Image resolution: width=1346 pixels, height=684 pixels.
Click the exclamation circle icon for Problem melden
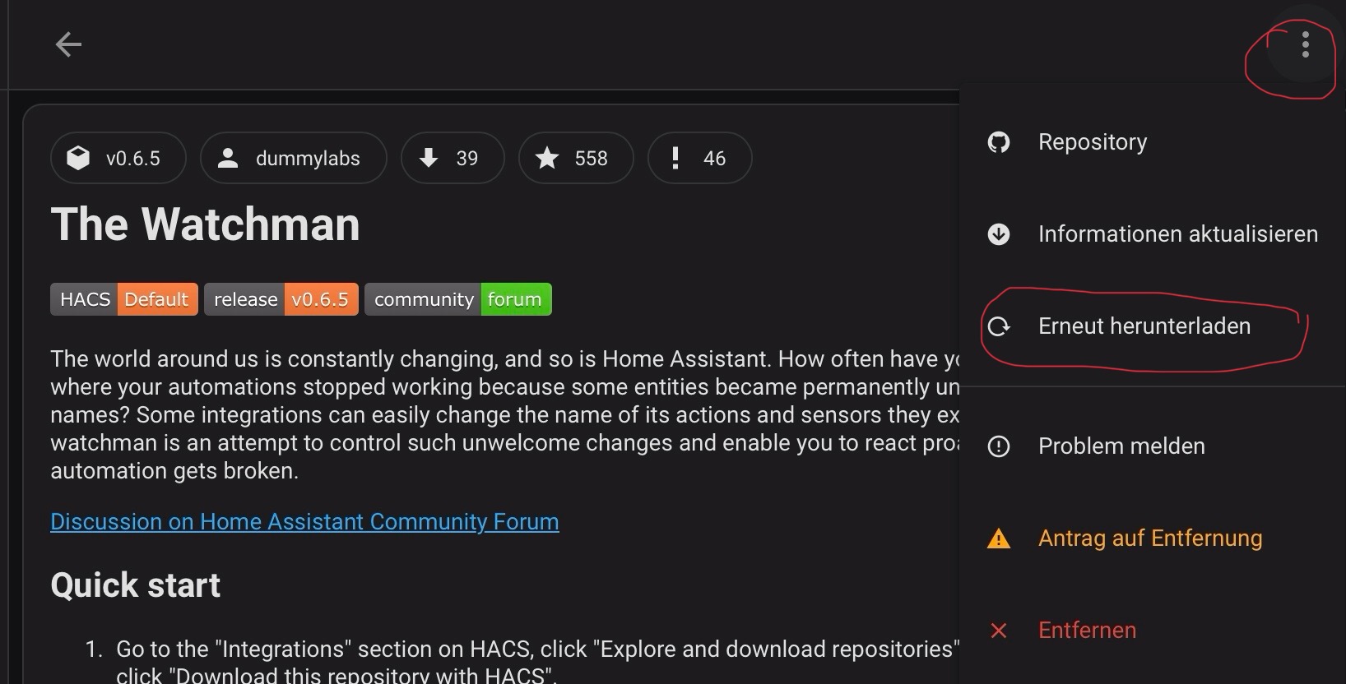998,446
